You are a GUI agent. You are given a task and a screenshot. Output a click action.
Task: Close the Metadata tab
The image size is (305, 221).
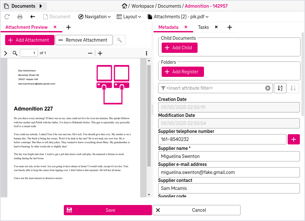coord(186,27)
